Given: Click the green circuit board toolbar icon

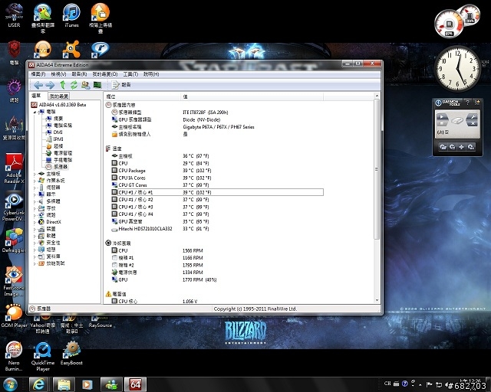Looking at the screenshot, I should pos(97,85).
